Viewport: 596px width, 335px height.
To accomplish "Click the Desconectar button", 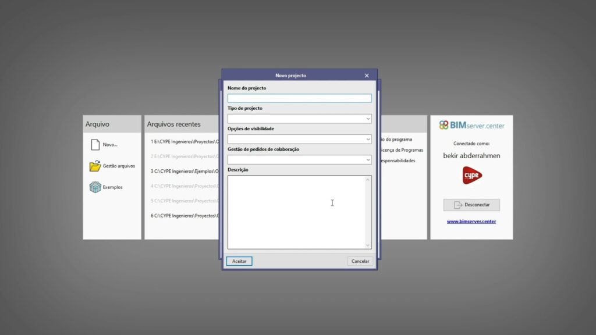I will click(x=471, y=205).
